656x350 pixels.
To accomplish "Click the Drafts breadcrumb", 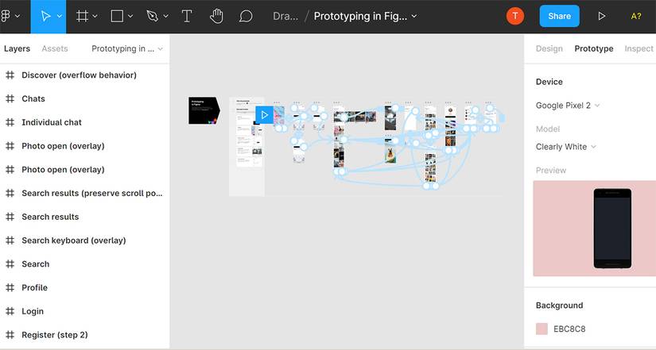I will 285,17.
